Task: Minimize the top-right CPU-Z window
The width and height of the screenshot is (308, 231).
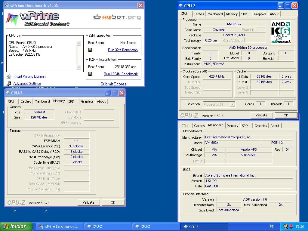Action: pyautogui.click(x=281, y=6)
